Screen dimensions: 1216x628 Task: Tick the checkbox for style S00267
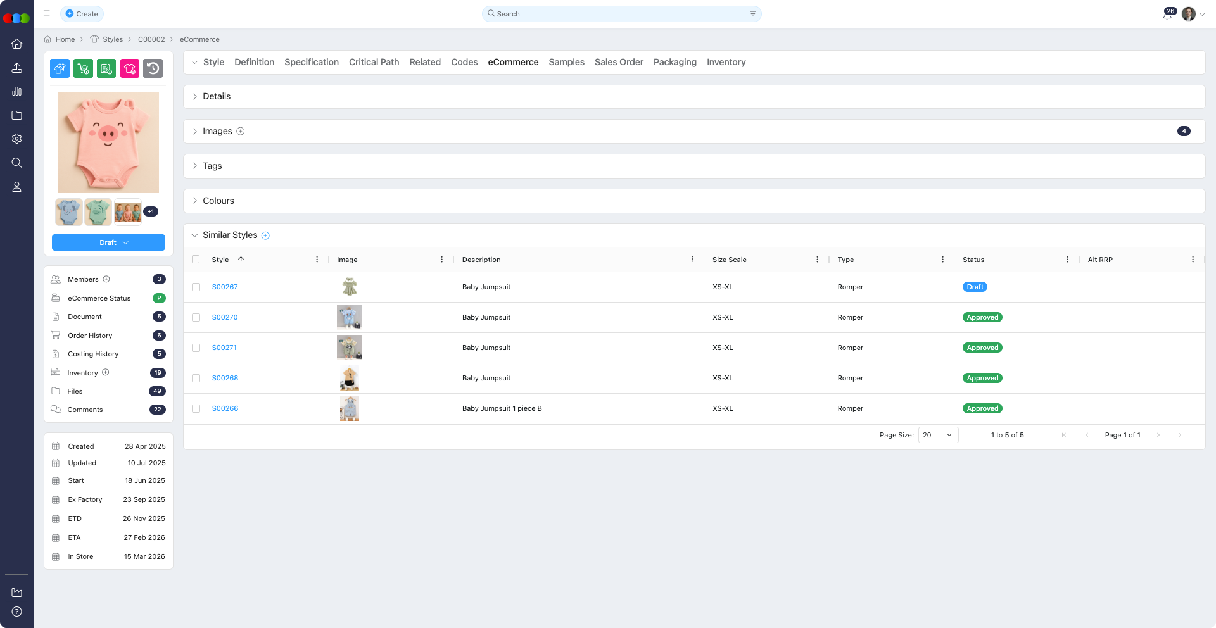pyautogui.click(x=196, y=287)
